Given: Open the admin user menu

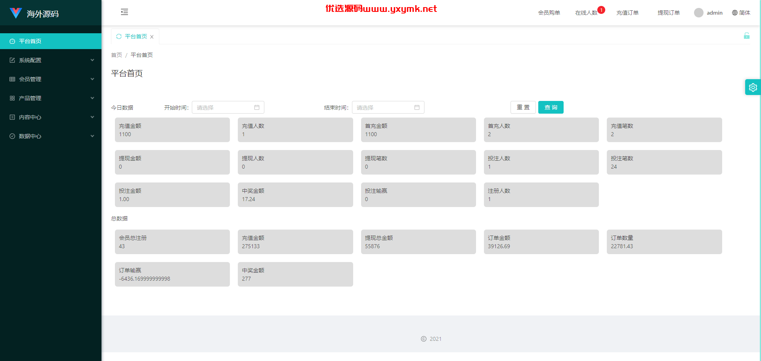Looking at the screenshot, I should tap(708, 13).
